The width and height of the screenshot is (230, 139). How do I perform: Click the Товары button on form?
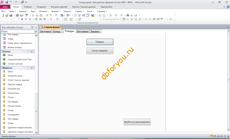[100, 42]
